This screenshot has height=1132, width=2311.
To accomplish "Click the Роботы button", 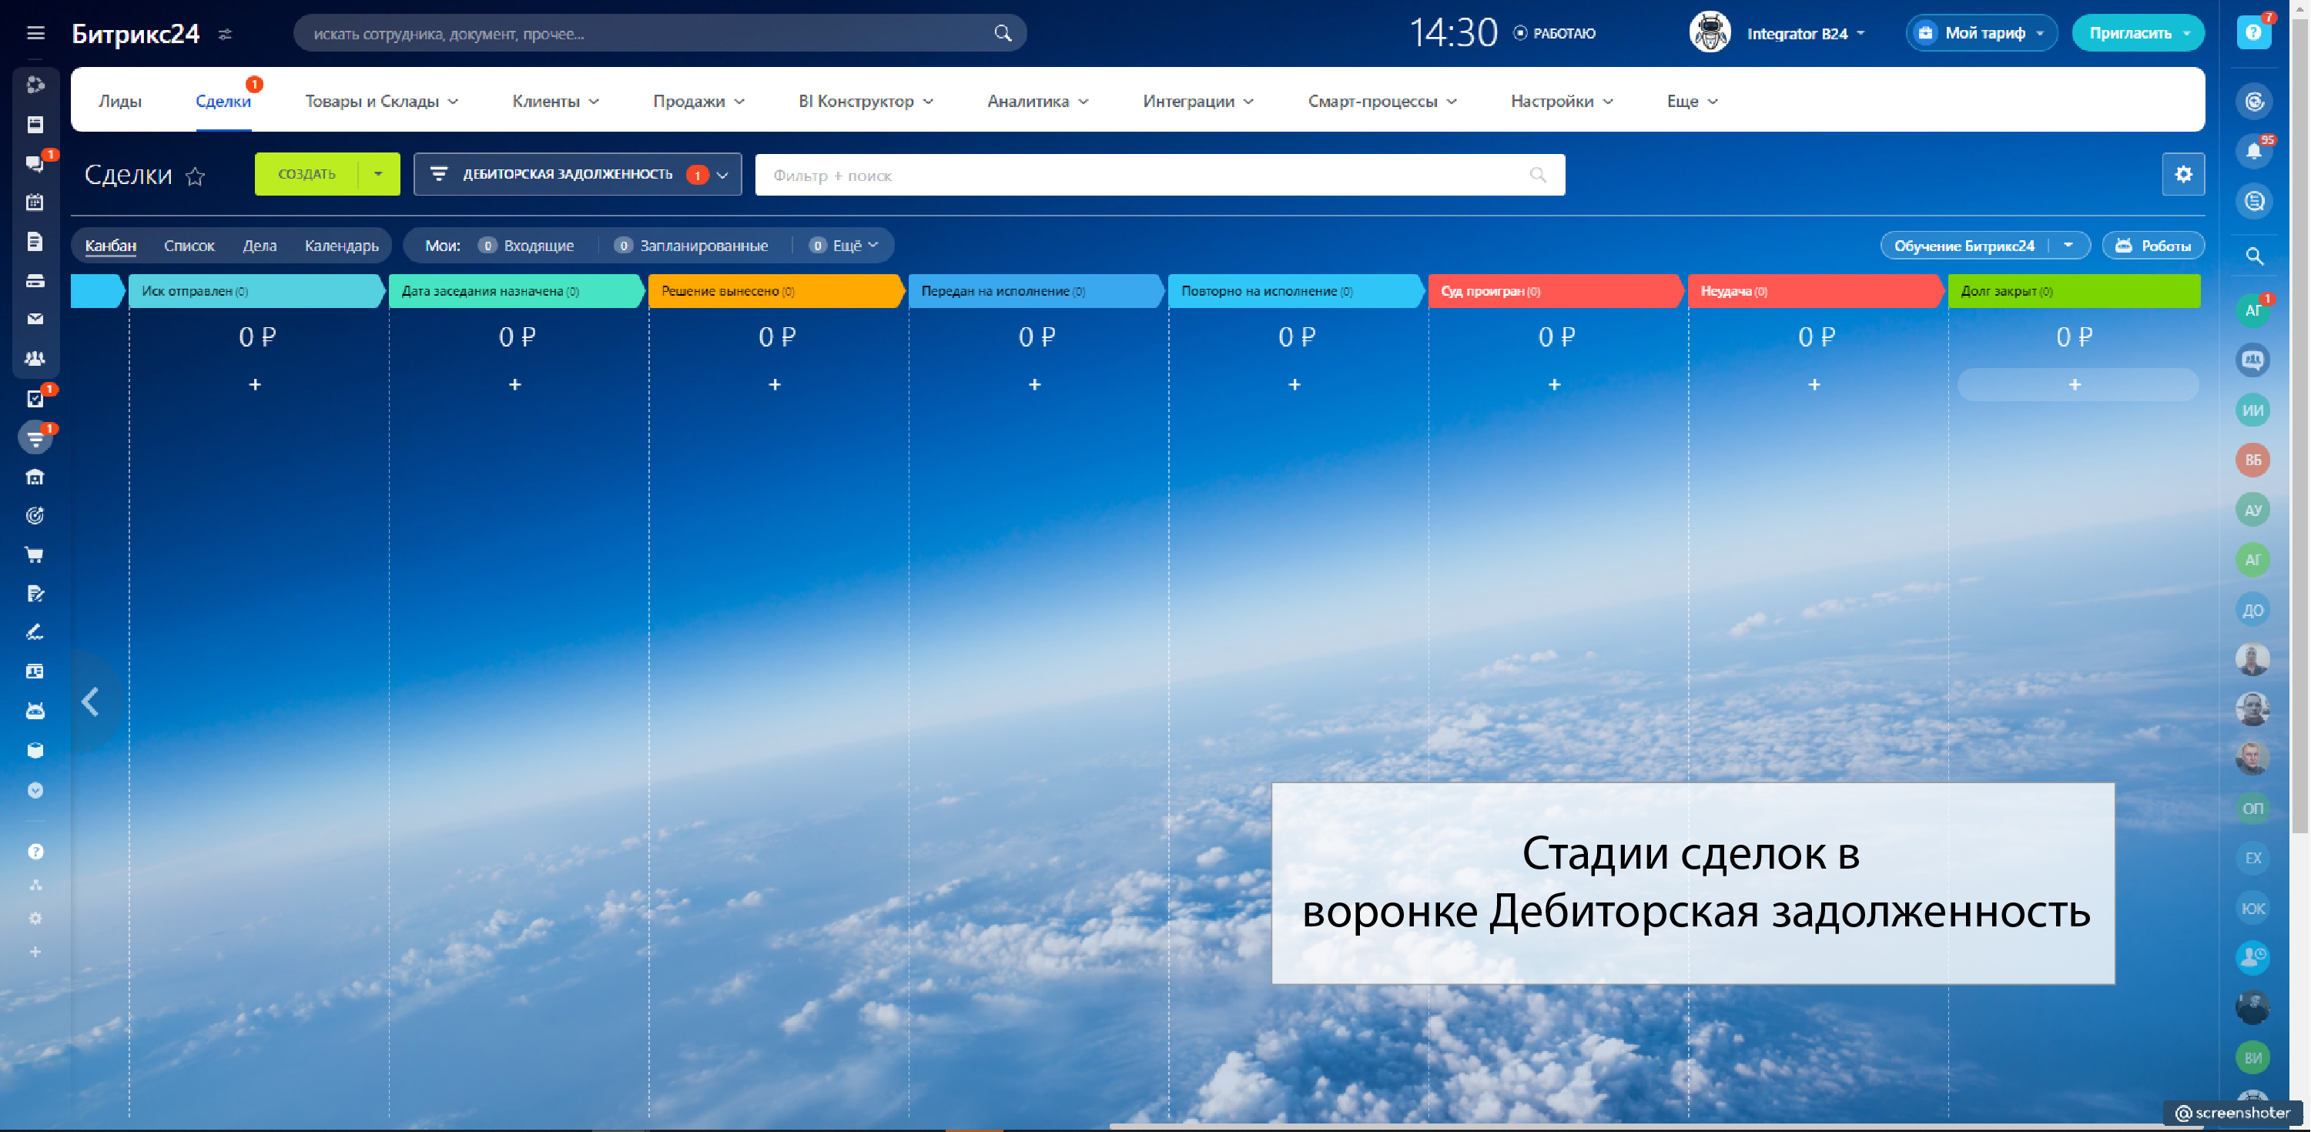I will [x=2153, y=246].
